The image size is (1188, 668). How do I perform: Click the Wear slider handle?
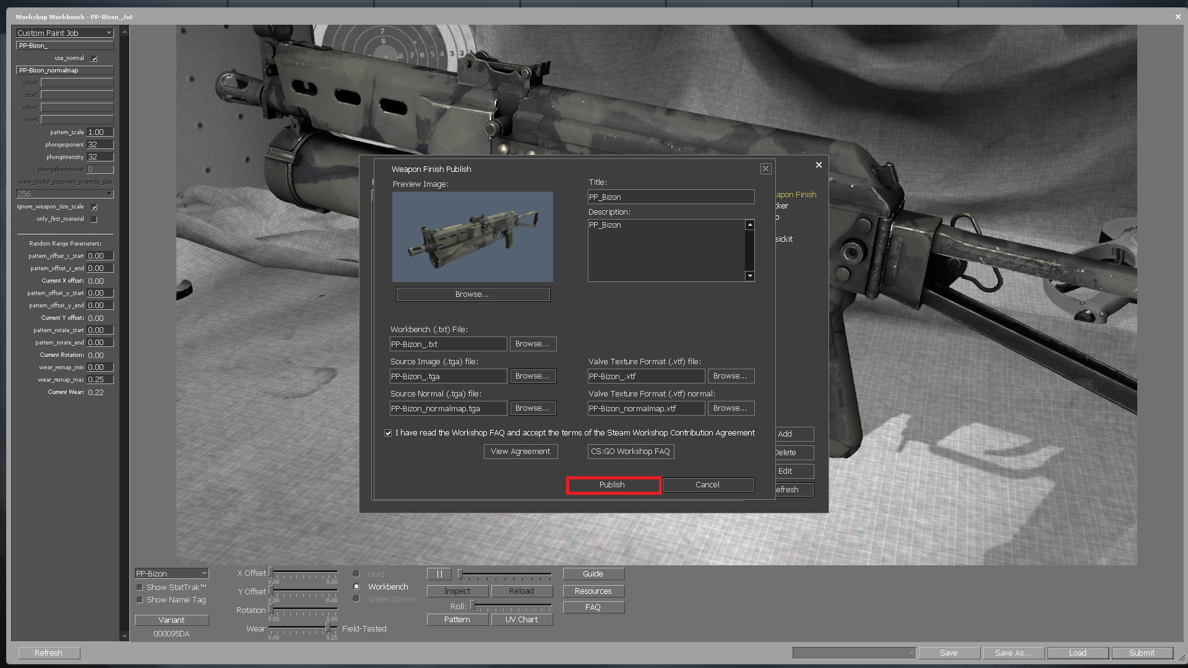pos(329,627)
